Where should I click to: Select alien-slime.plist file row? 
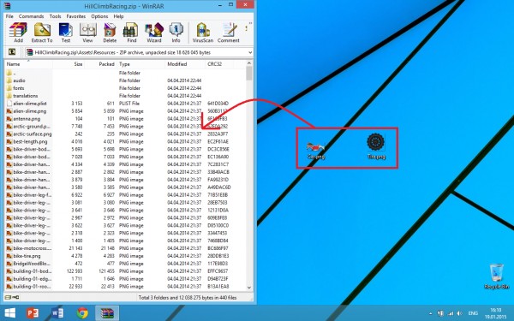[x=126, y=104]
